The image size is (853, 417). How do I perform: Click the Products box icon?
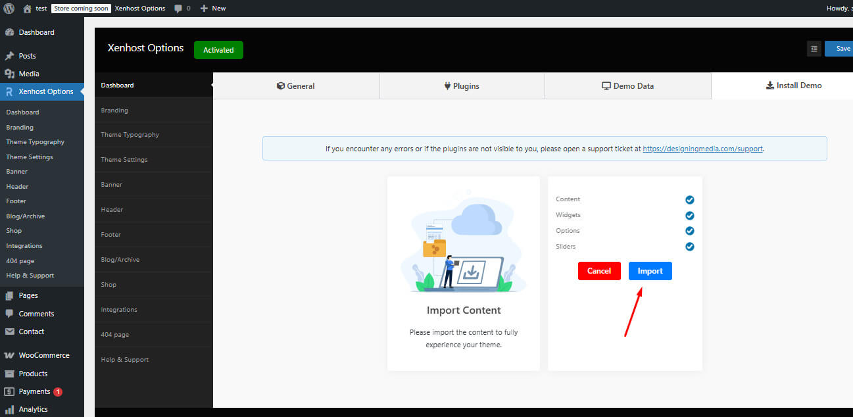9,374
